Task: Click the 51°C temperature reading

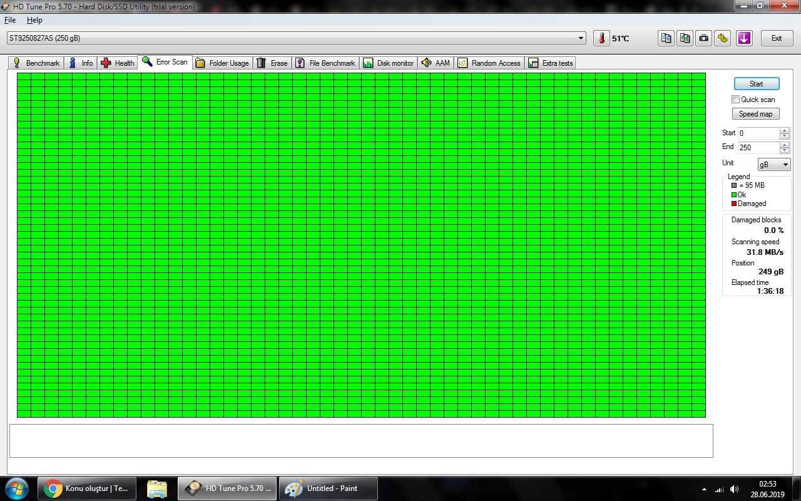Action: click(x=621, y=39)
